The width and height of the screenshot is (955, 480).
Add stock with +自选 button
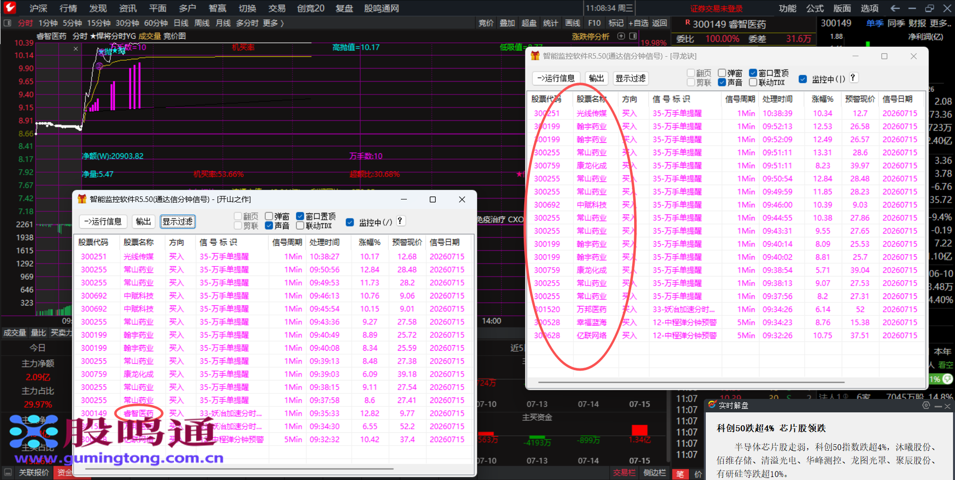coord(639,23)
